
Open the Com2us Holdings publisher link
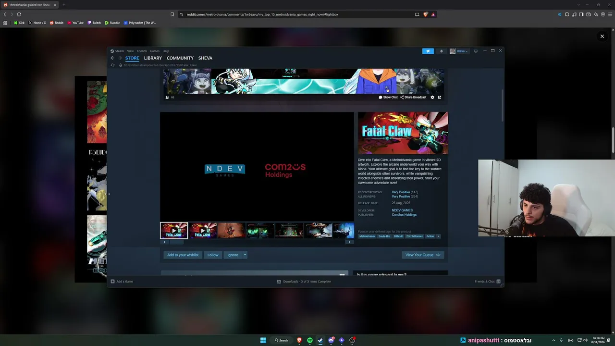pyautogui.click(x=404, y=215)
